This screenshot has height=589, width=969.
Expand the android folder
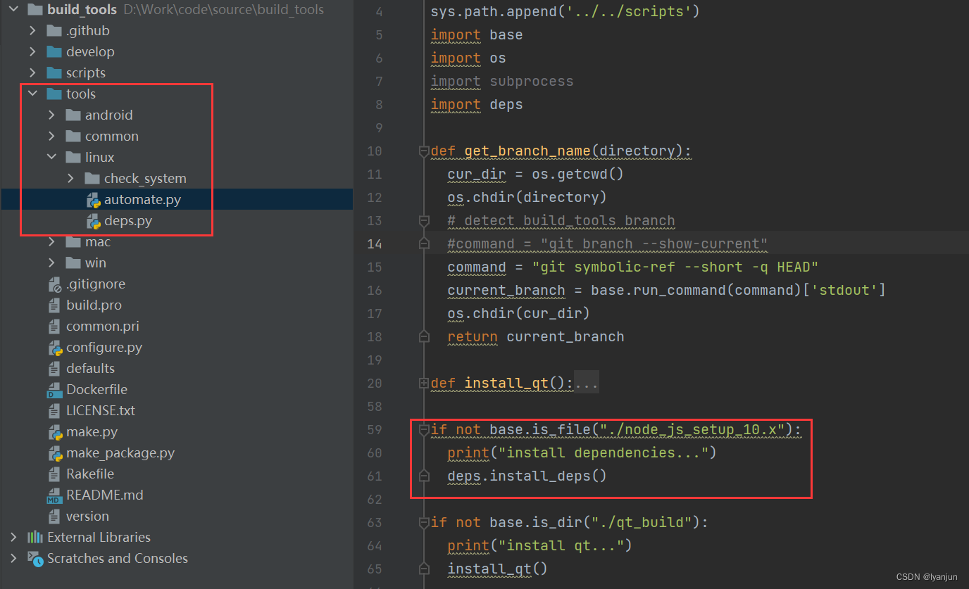point(51,115)
